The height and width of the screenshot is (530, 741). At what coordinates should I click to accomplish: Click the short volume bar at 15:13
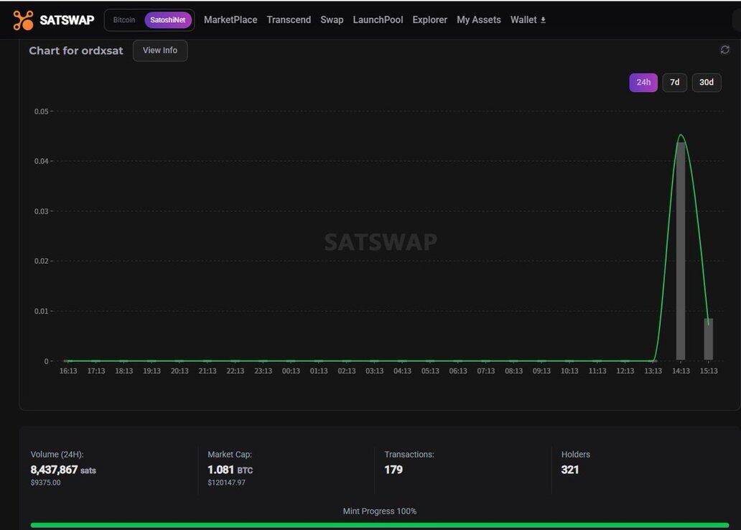point(709,339)
